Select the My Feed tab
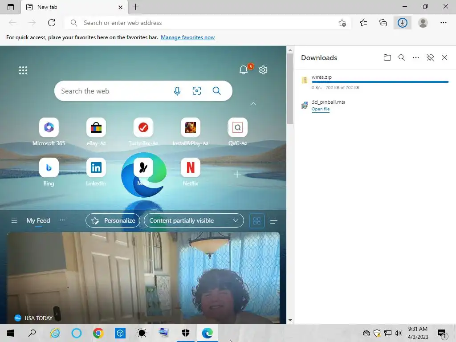Screen dimensions: 456x342 click(38, 221)
